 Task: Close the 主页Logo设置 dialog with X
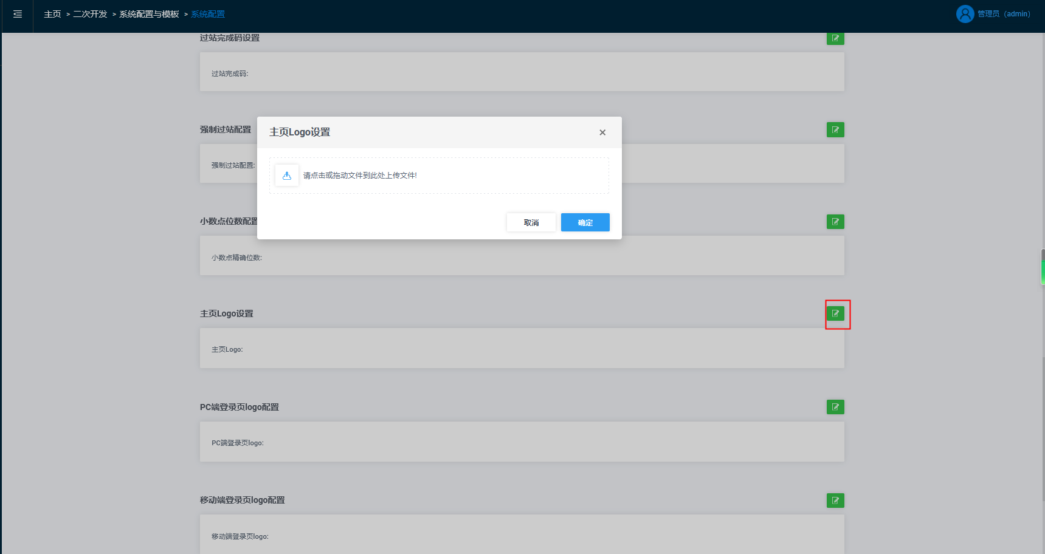click(x=602, y=132)
